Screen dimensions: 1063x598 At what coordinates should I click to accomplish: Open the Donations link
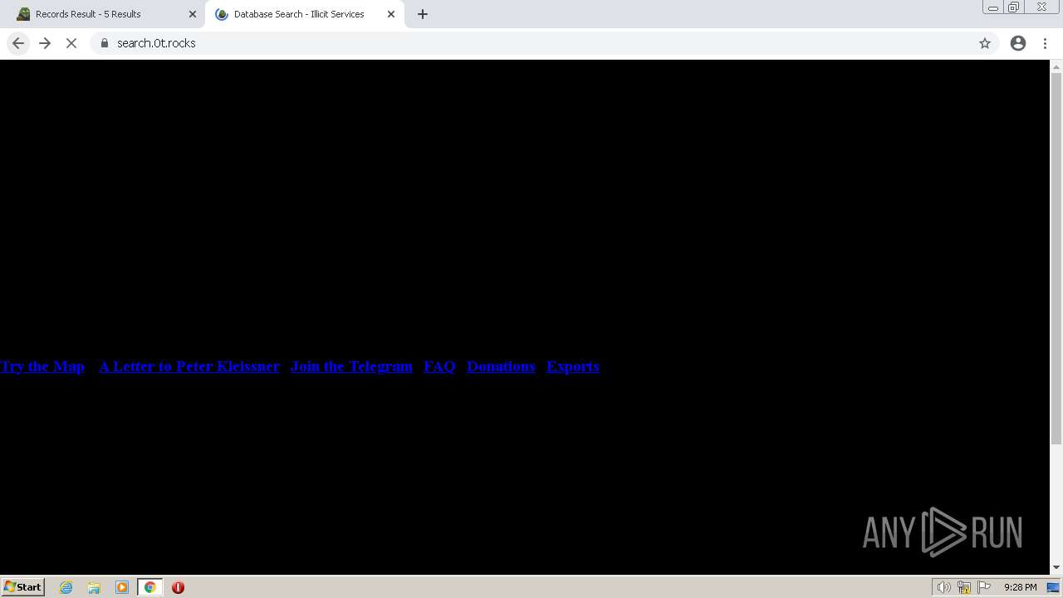click(x=501, y=366)
